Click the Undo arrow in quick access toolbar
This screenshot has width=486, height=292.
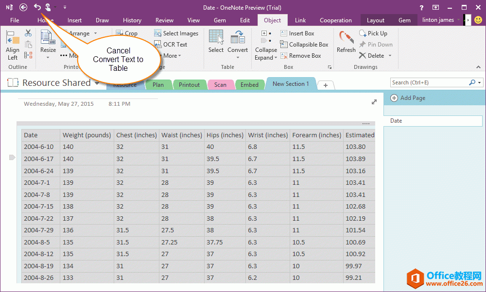coord(37,7)
